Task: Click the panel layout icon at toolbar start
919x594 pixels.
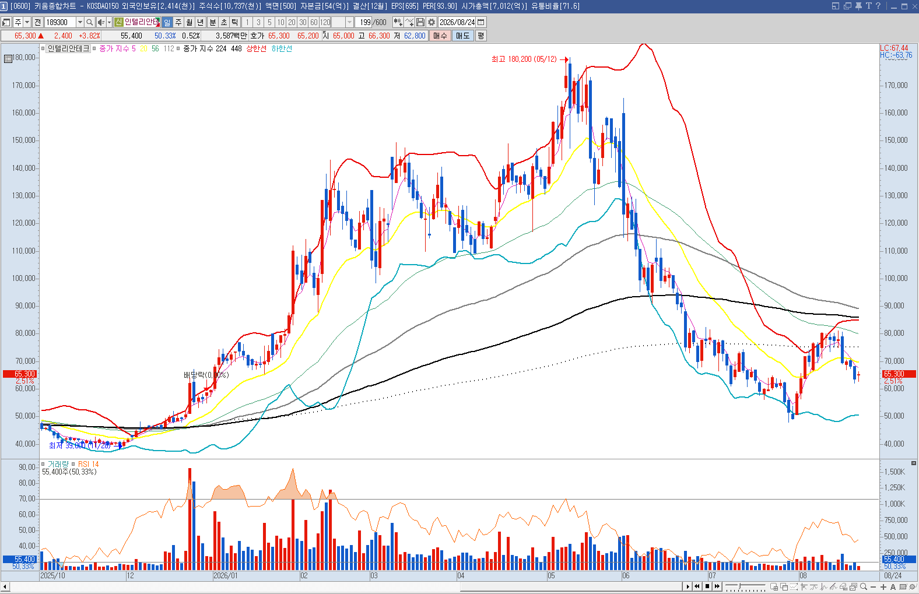Action: click(6, 22)
